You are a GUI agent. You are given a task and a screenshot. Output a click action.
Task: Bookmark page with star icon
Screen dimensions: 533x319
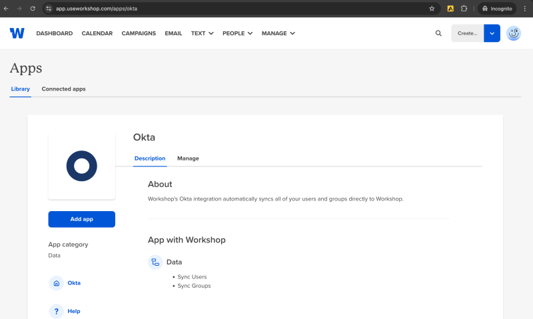432,9
